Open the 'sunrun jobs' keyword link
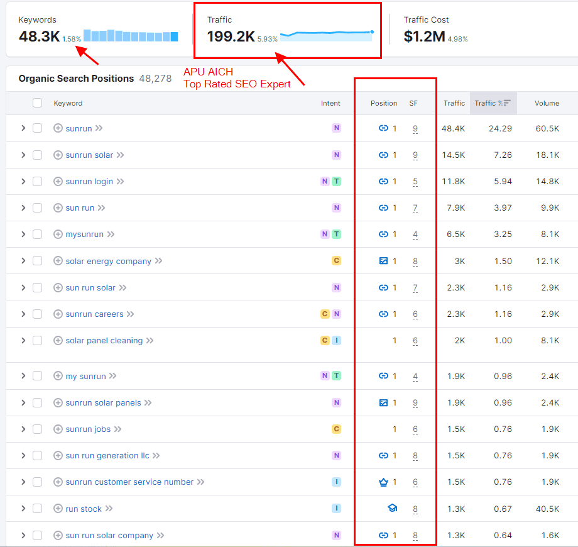578x547 pixels. pos(88,429)
